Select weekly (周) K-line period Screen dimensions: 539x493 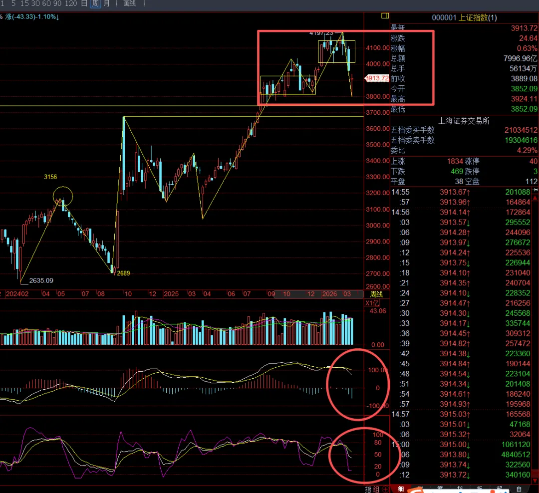click(x=95, y=3)
